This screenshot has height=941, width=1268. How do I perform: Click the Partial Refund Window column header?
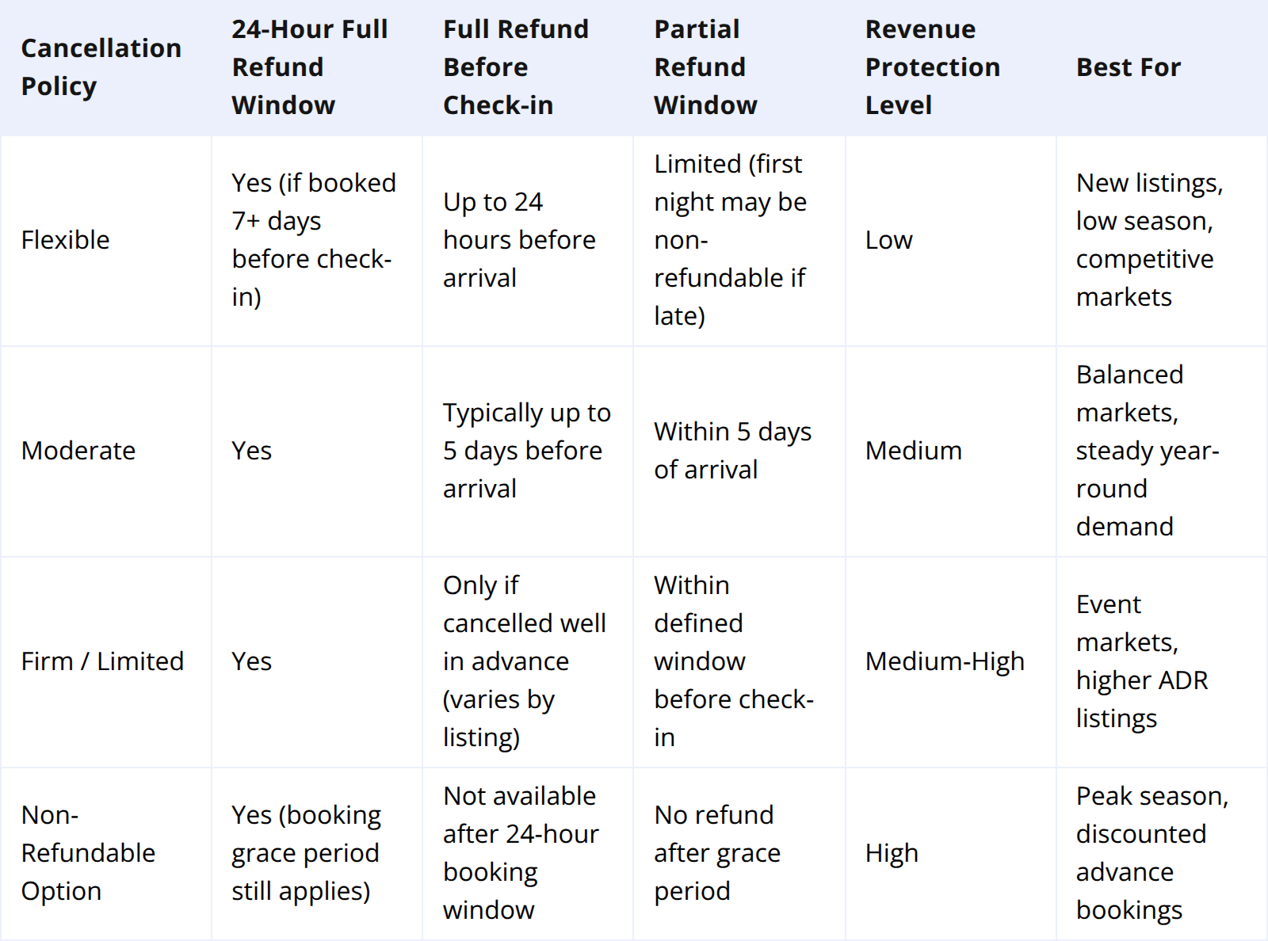705,67
